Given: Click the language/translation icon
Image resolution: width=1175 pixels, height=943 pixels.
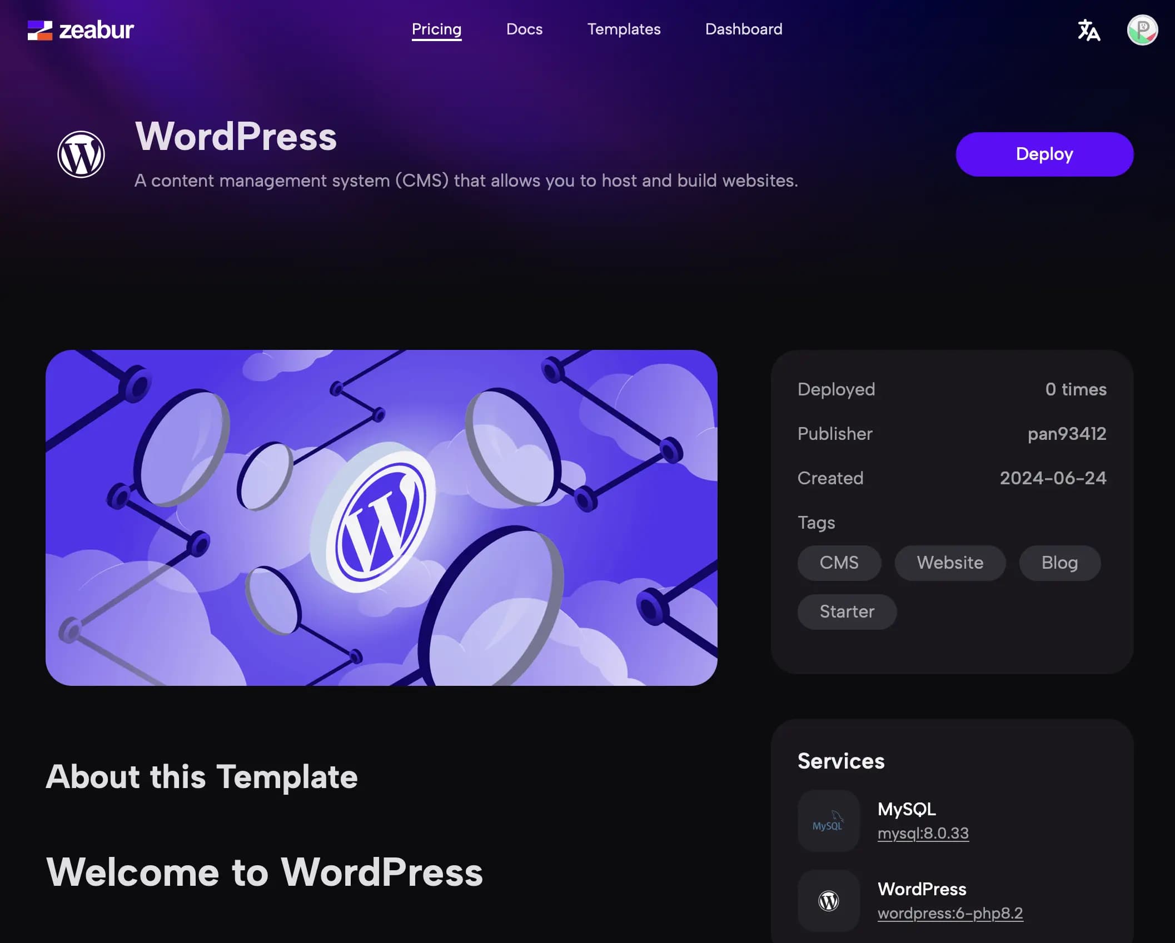Looking at the screenshot, I should pyautogui.click(x=1088, y=30).
